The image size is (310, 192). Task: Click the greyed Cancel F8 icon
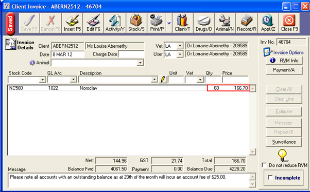pos(50,23)
